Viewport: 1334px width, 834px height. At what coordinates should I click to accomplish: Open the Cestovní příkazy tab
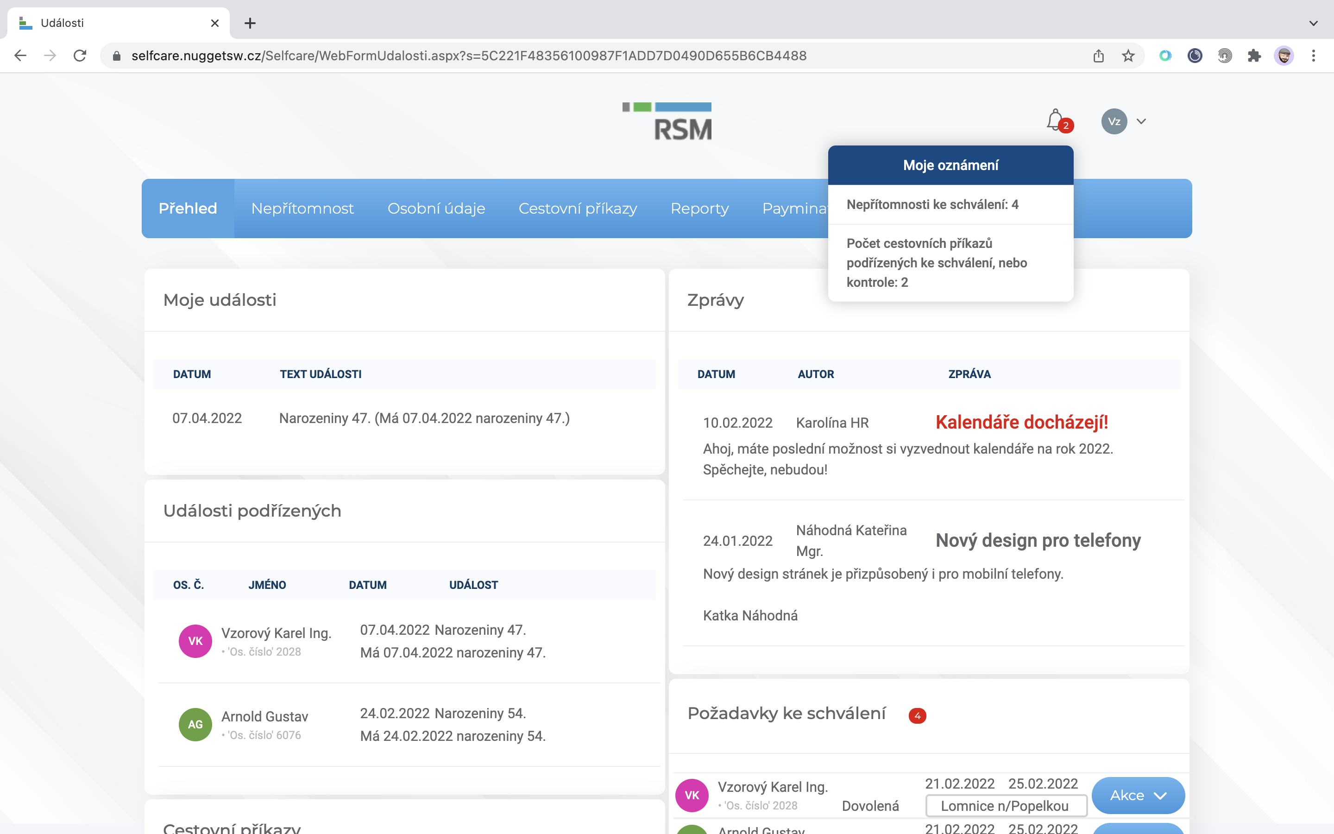578,208
